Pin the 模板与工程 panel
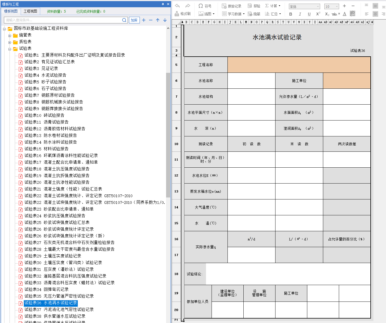 [163, 4]
